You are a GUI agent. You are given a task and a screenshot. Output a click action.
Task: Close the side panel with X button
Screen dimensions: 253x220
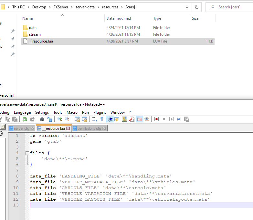point(3,127)
